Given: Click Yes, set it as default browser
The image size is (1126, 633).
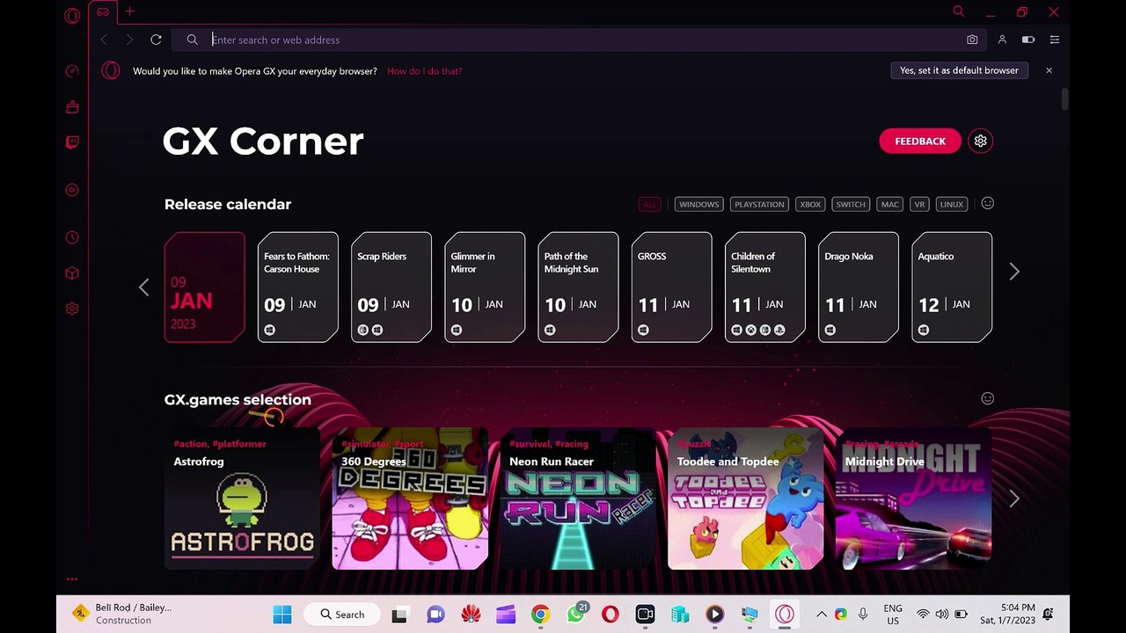Looking at the screenshot, I should pos(959,70).
